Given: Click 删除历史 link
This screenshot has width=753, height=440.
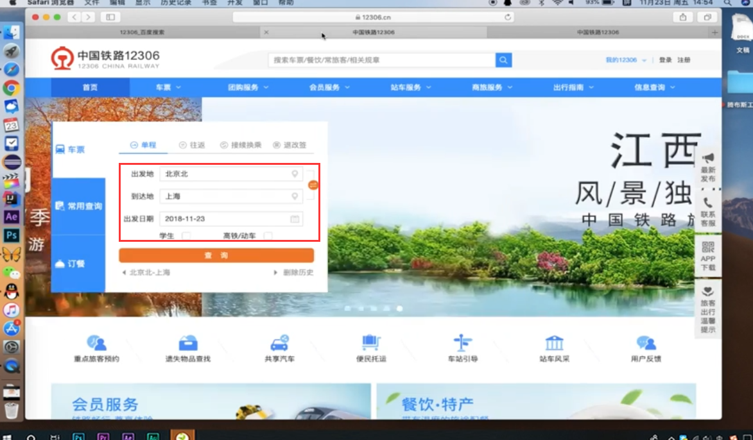Looking at the screenshot, I should [x=299, y=273].
